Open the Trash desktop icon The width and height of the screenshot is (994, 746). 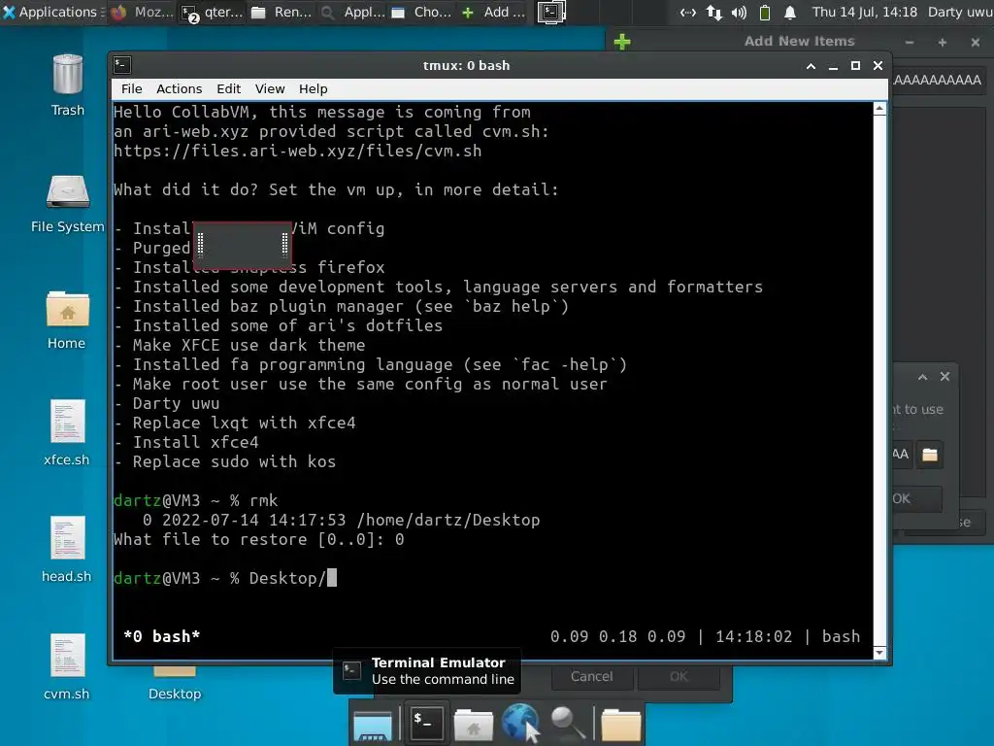tap(68, 85)
